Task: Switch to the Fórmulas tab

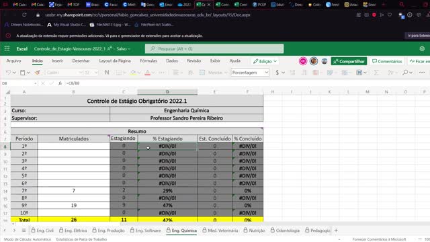Action: tap(148, 61)
